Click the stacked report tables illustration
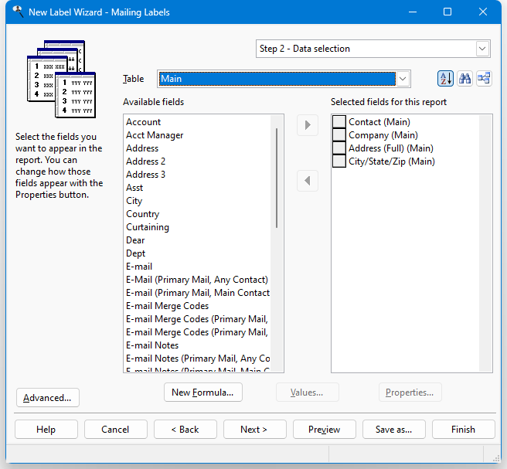Viewport: 507px width, 469px height. pyautogui.click(x=61, y=79)
